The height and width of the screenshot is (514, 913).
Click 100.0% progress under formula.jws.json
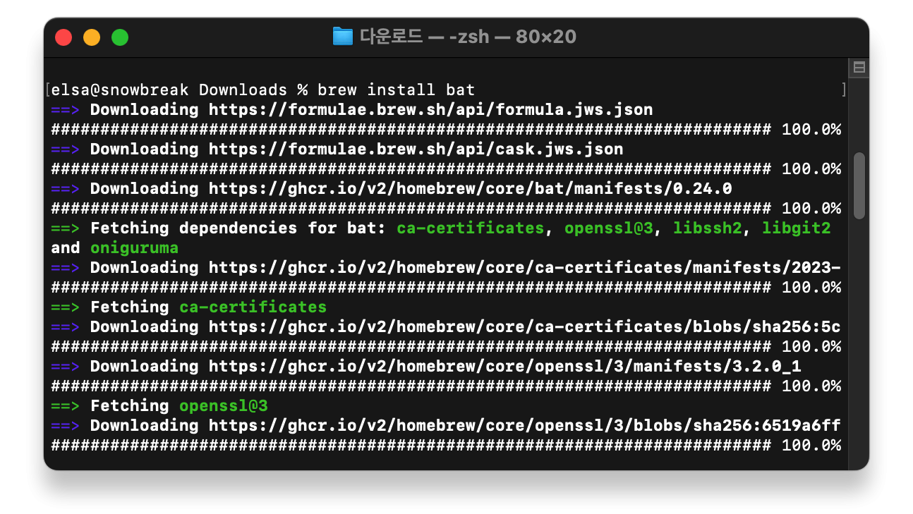(x=811, y=130)
